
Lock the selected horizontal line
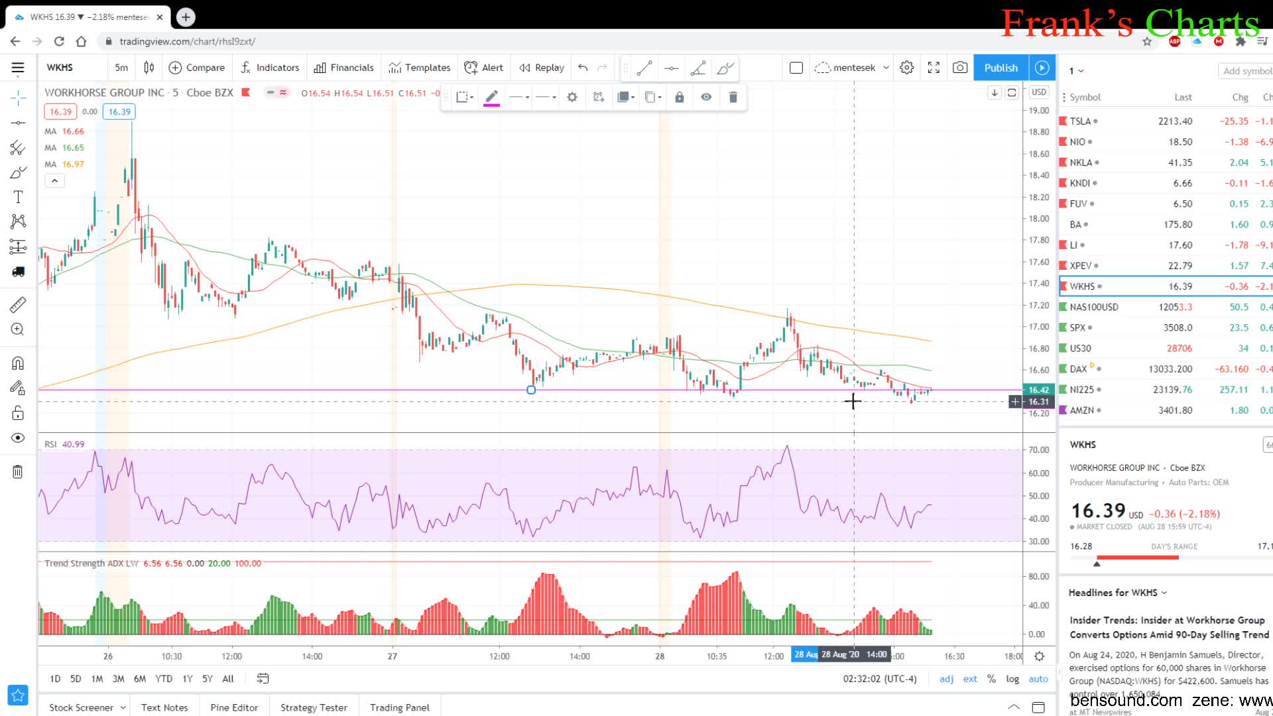tap(680, 97)
